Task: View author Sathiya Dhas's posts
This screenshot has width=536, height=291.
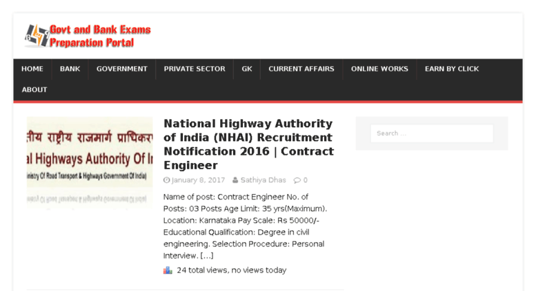Action: pyautogui.click(x=264, y=180)
